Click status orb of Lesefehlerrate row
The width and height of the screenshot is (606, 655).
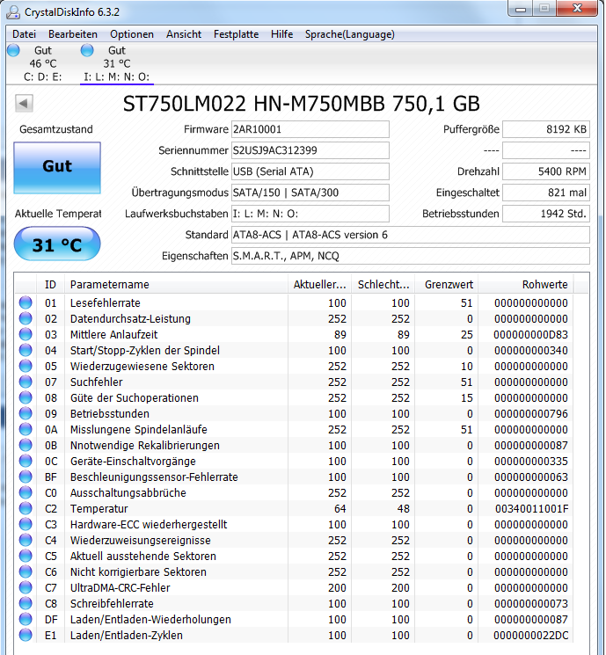(x=26, y=302)
